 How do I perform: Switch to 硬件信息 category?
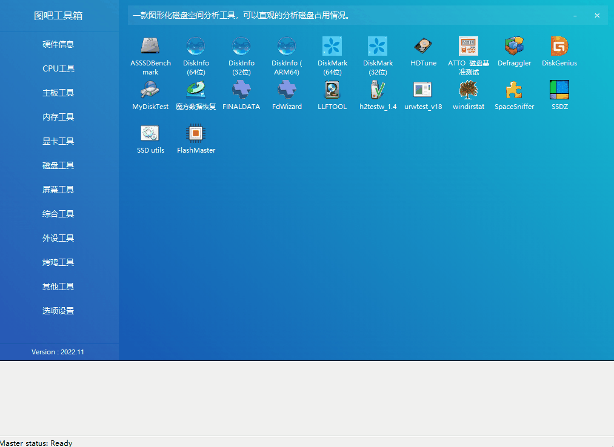[x=58, y=44]
